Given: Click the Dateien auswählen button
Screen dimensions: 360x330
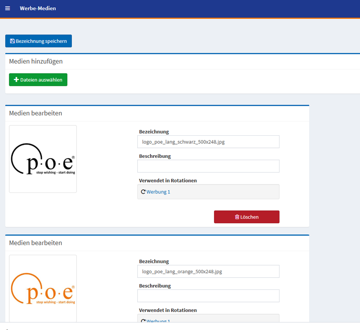Looking at the screenshot, I should coord(38,80).
